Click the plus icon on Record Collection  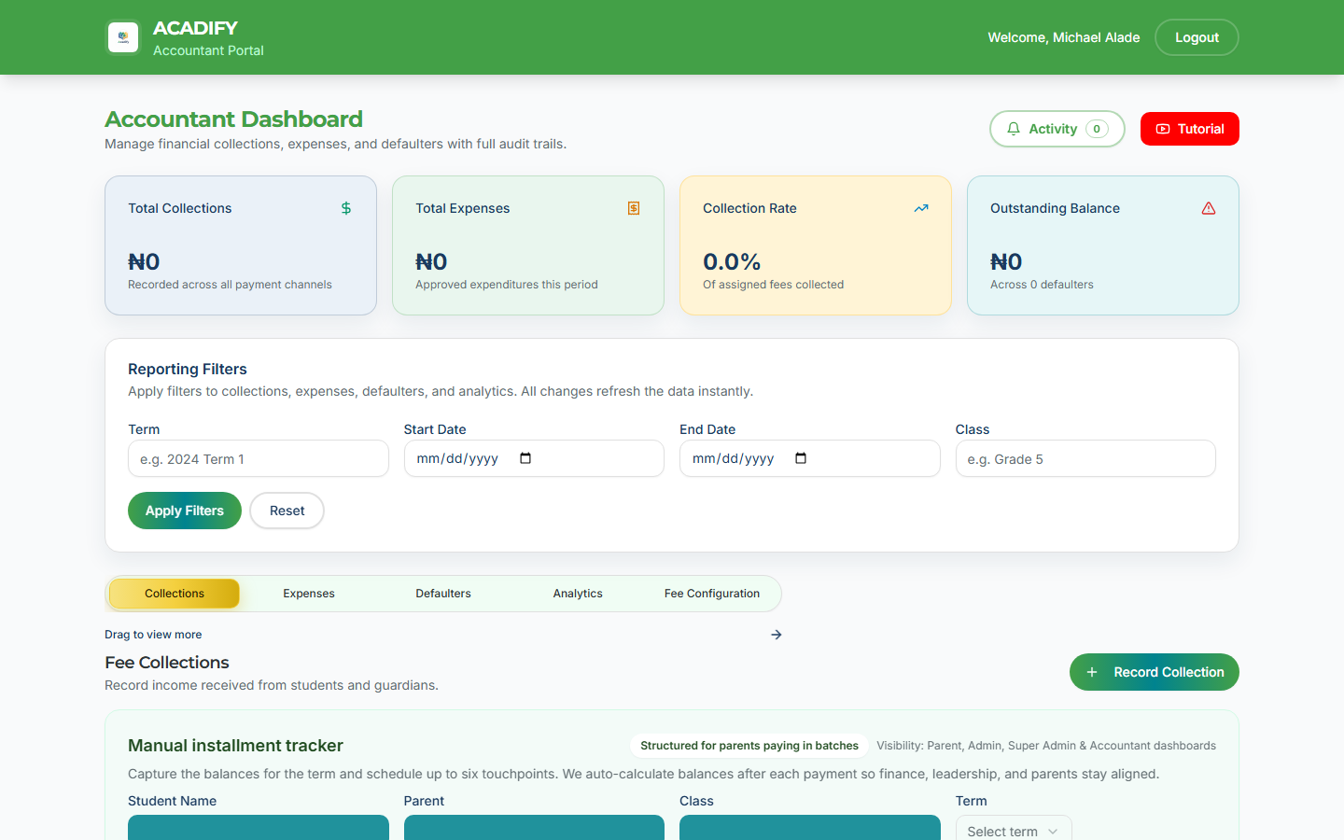(1092, 671)
